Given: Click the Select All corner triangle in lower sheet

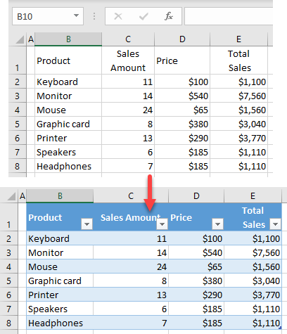Looking at the screenshot, I should tap(11, 196).
